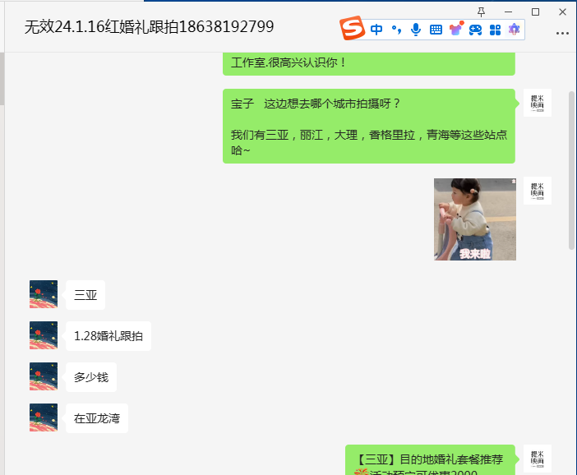Screen dimensions: 577x475
Task: Click the contact avatar beside 三亚 message
Action: [44, 294]
